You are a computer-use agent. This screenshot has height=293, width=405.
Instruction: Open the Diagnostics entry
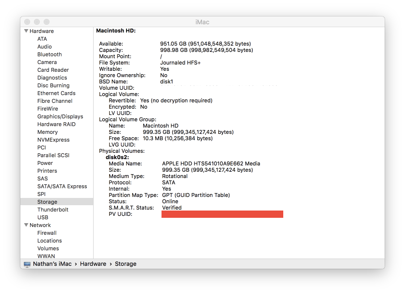[x=52, y=78]
